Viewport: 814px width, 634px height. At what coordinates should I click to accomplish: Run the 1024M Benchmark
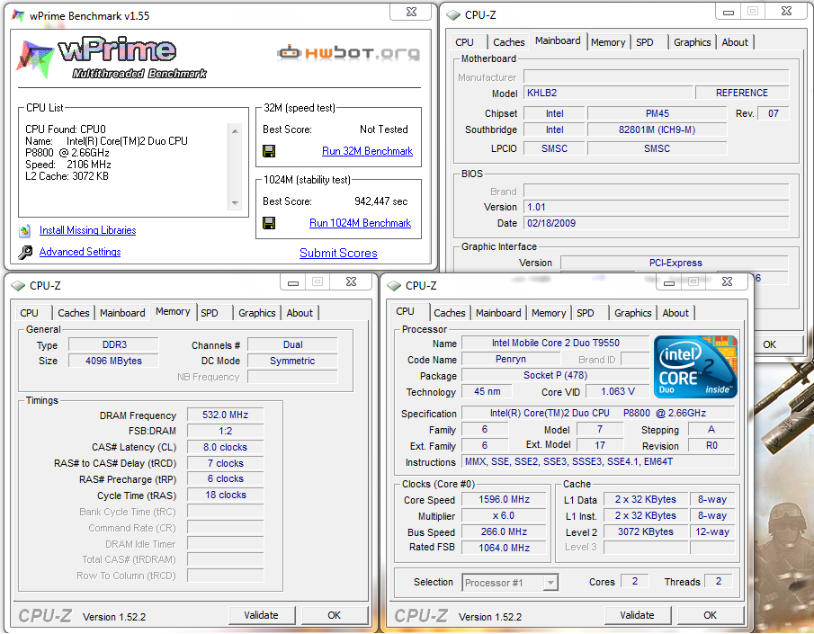pos(360,223)
